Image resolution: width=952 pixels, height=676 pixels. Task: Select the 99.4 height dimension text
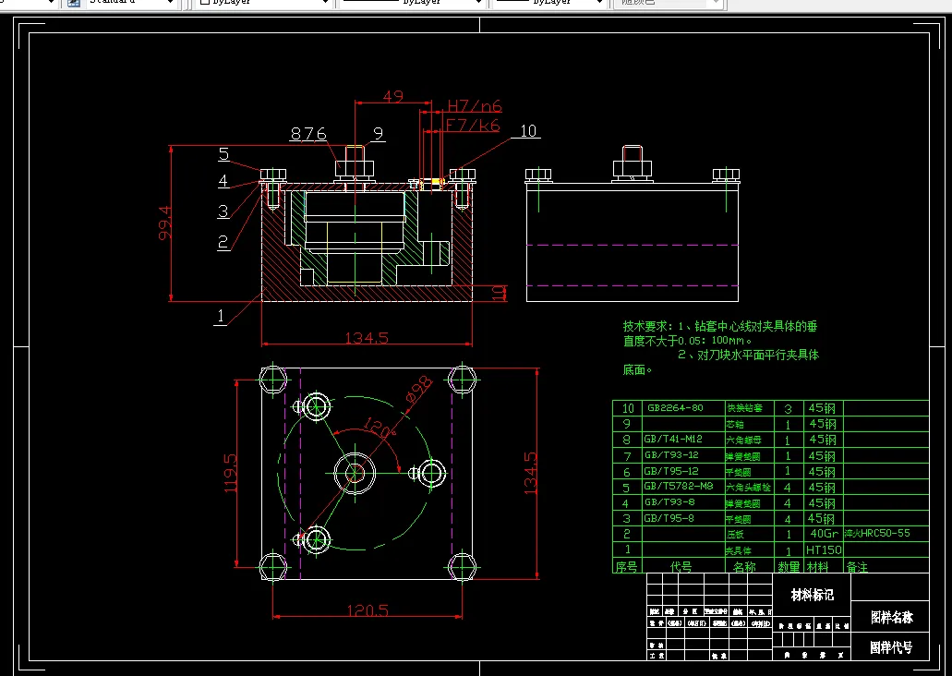(x=165, y=223)
